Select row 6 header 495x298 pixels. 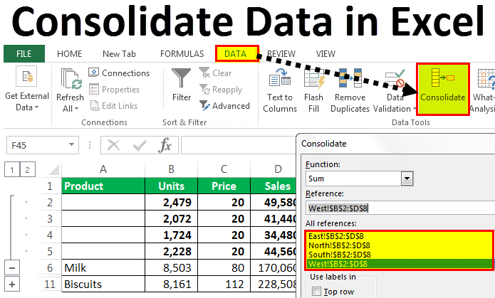pyautogui.click(x=50, y=268)
